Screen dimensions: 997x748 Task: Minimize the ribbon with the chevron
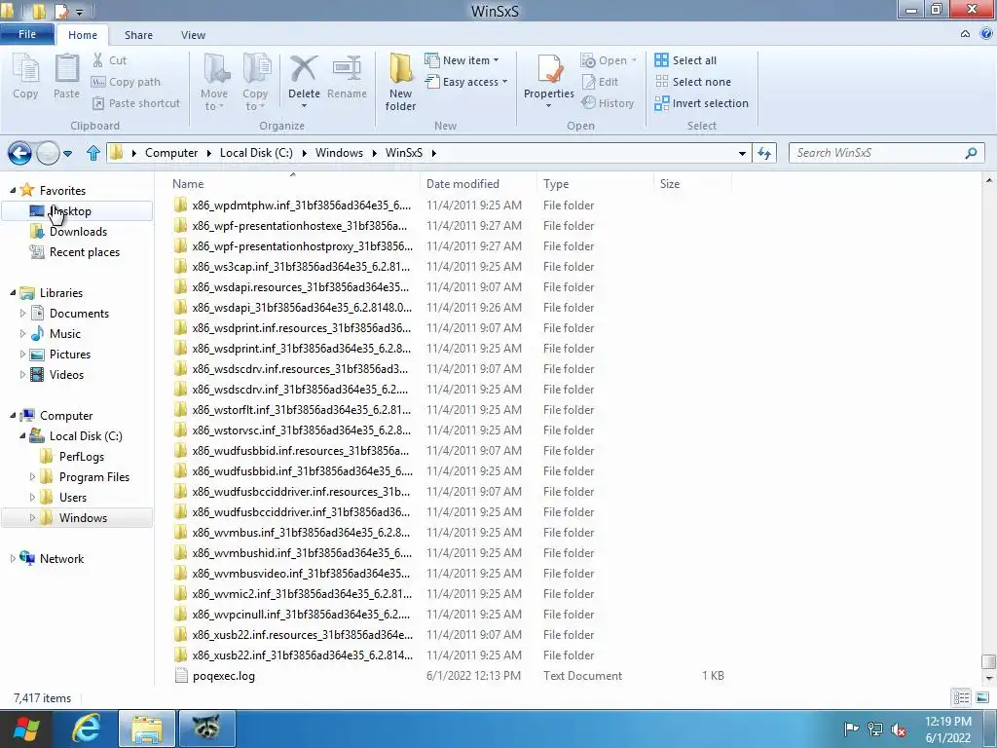(x=965, y=34)
